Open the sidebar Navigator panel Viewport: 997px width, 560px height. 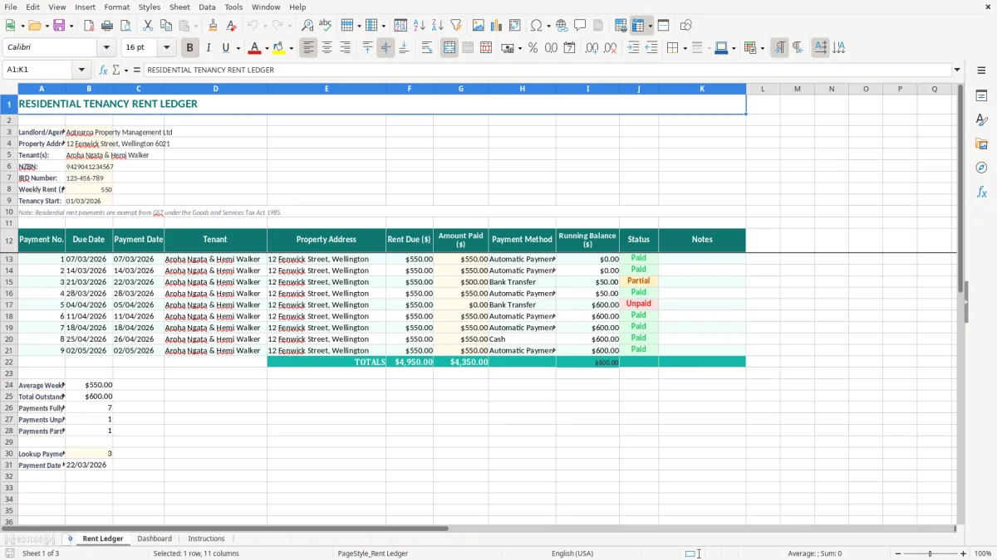point(981,168)
